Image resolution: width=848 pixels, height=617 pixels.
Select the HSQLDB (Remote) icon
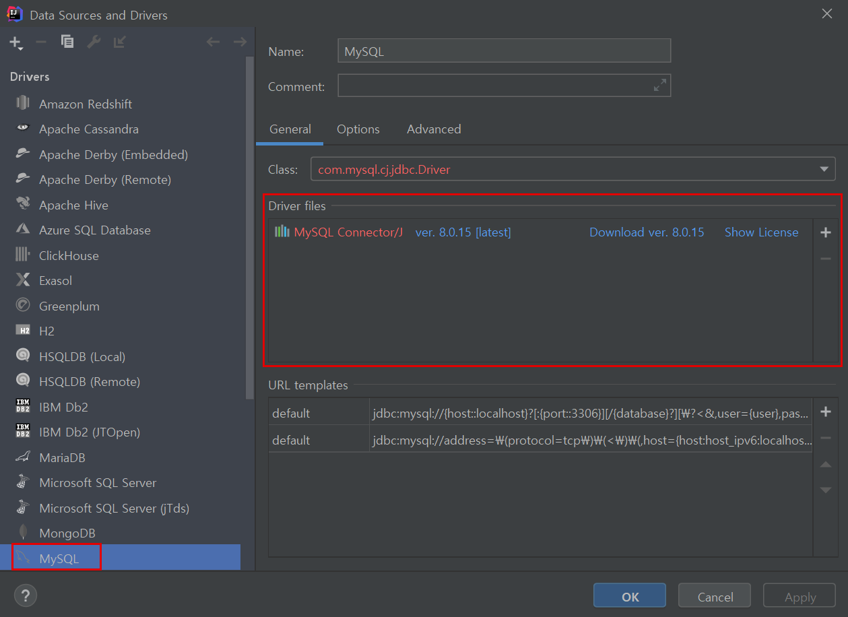(23, 381)
